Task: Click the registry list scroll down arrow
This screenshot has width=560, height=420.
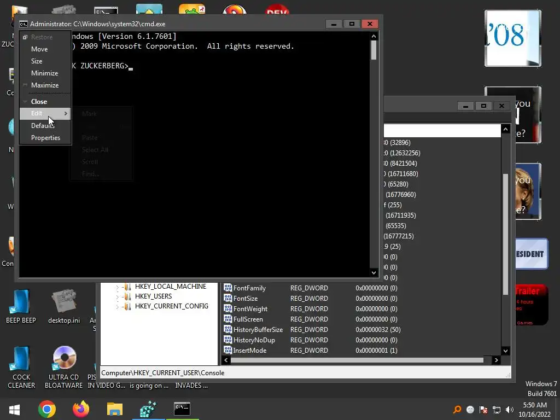Action: [x=505, y=351]
